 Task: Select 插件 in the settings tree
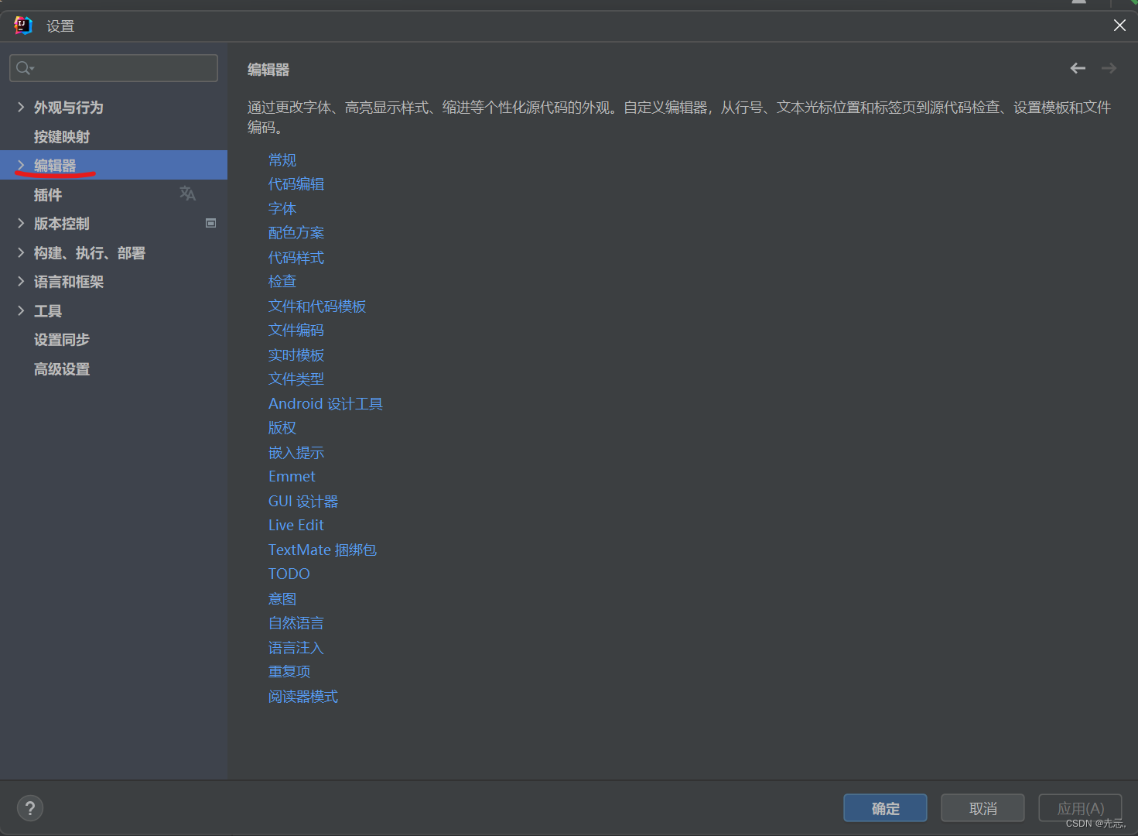pos(48,194)
